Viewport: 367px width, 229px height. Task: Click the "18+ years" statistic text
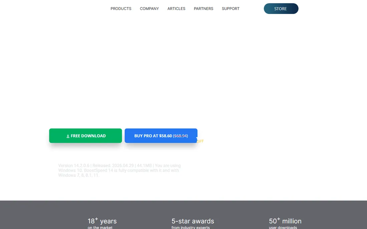click(x=102, y=221)
